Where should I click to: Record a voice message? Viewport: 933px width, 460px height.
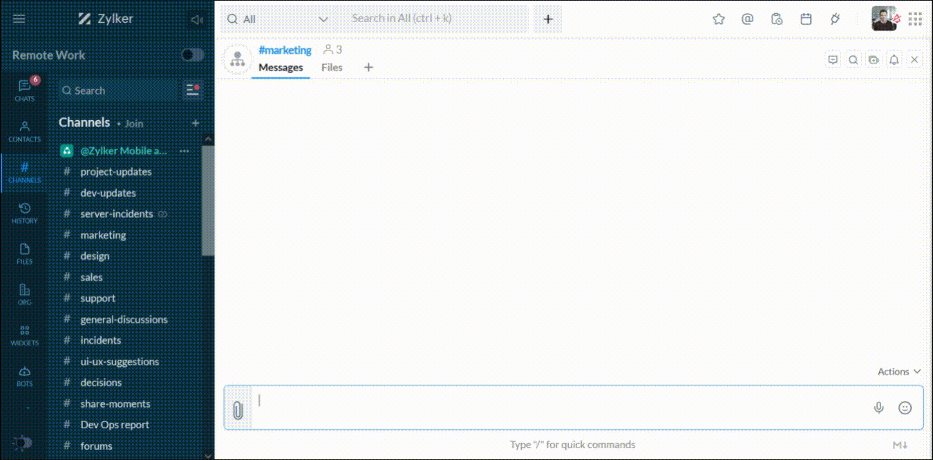(x=878, y=408)
